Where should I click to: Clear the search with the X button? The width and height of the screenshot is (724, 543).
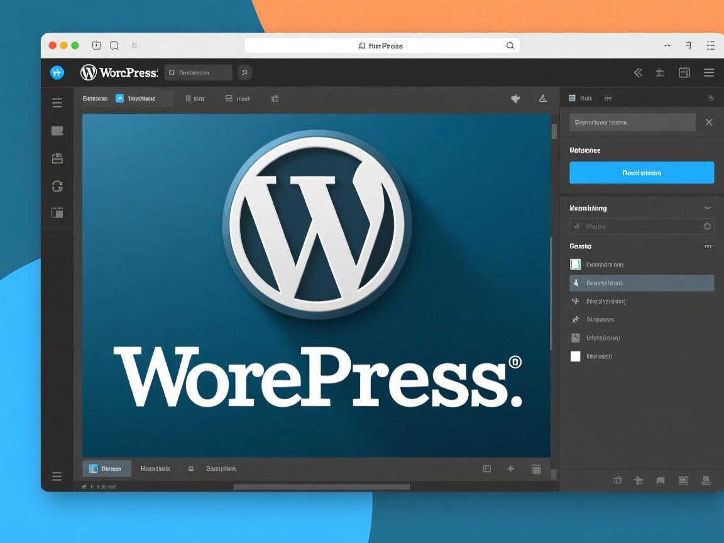[709, 122]
